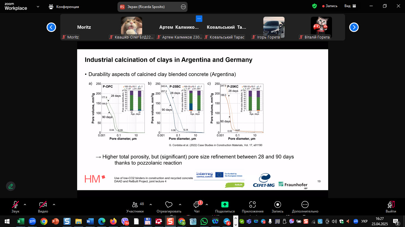Open more options on Артем Калмиков tile
This screenshot has width=405, height=227.
point(199,19)
